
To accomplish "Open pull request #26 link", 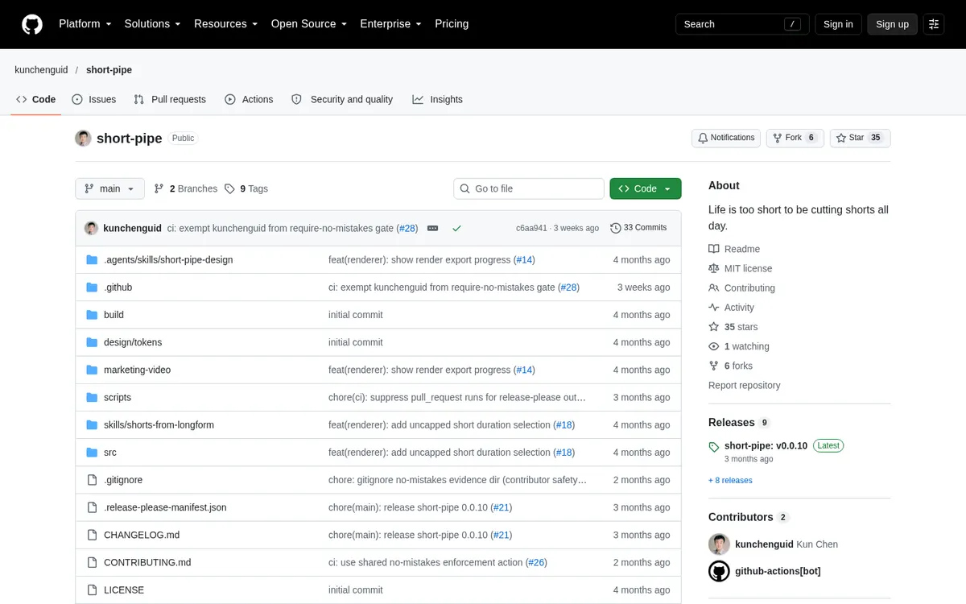I will click(x=536, y=562).
